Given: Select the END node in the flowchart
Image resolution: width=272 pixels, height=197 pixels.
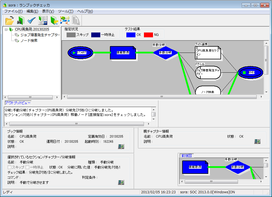Looking at the screenshot, I should click(250, 73).
